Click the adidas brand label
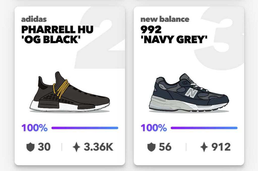The image size is (258, 171). [34, 19]
